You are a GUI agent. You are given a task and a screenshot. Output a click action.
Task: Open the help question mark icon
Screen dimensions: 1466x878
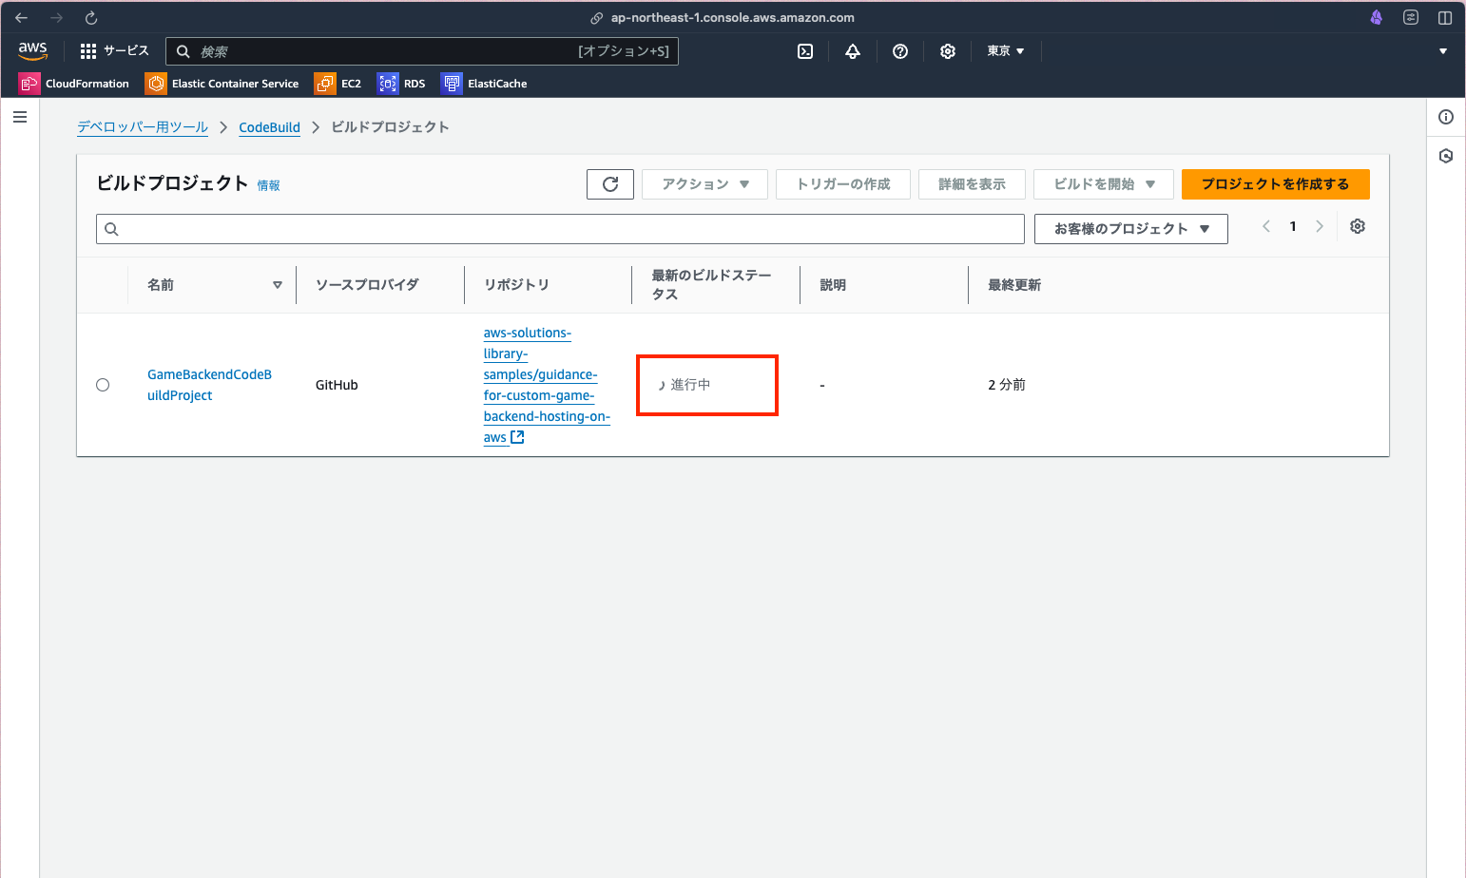pos(900,51)
